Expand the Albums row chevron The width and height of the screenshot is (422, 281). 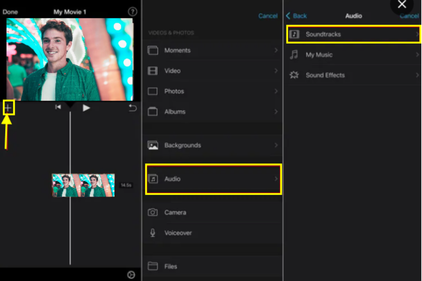pos(276,111)
